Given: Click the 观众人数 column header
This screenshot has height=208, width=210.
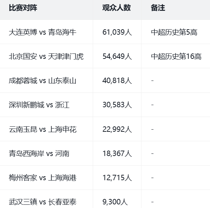Looking at the screenshot, I should point(117,8).
